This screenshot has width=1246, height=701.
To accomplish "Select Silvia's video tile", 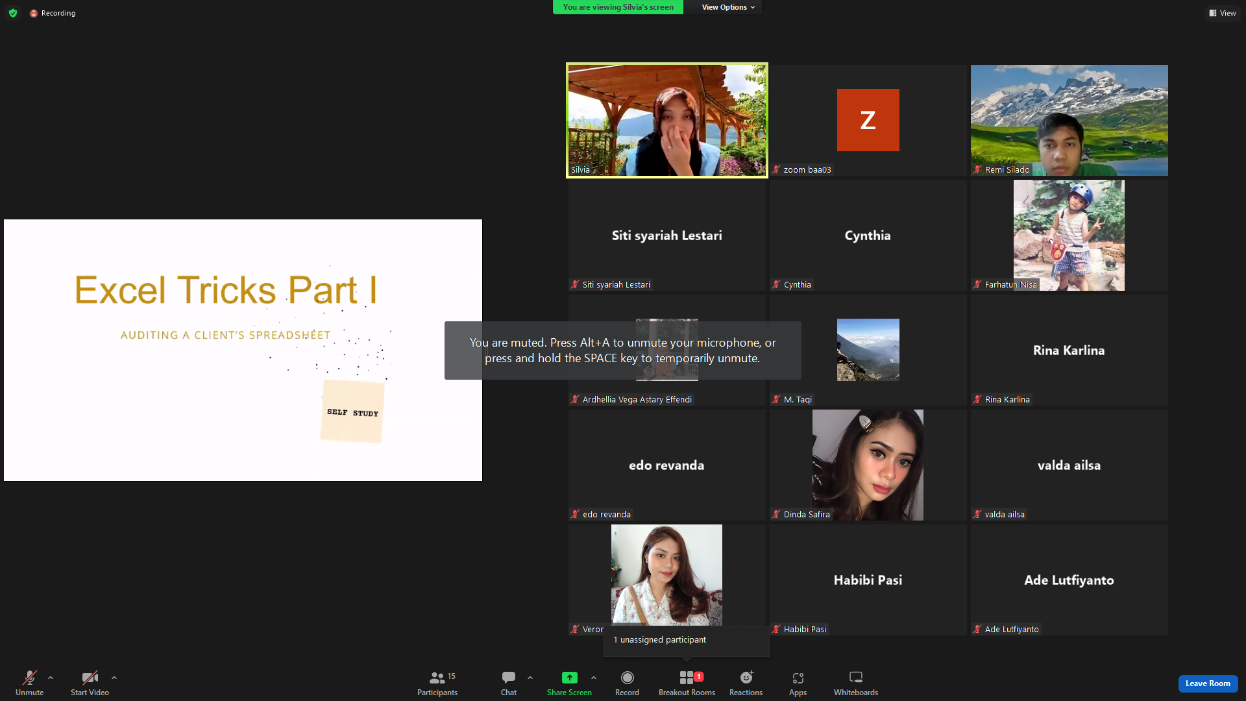I will click(667, 120).
